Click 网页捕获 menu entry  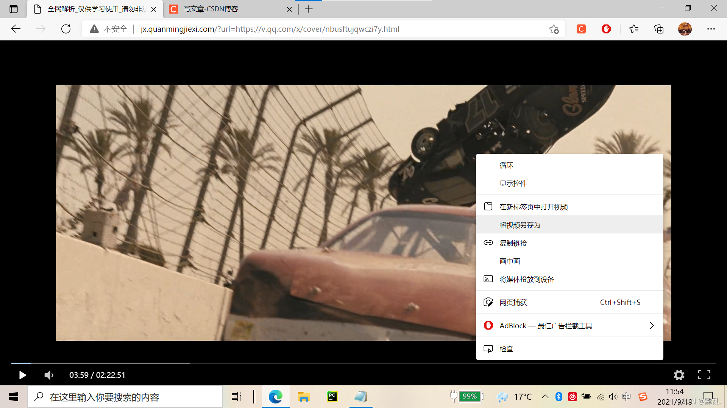point(569,303)
